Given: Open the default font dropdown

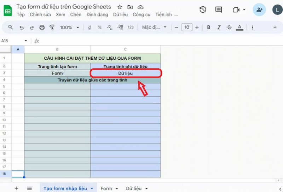Looking at the screenshot, I should coord(154,27).
